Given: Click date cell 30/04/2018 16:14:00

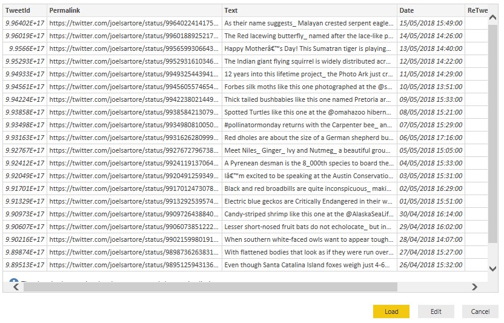Looking at the screenshot, I should coord(431,214).
